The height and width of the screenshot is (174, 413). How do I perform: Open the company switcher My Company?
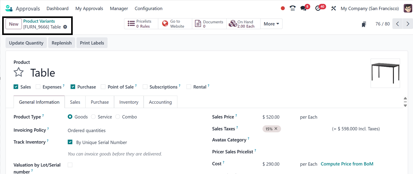(369, 8)
